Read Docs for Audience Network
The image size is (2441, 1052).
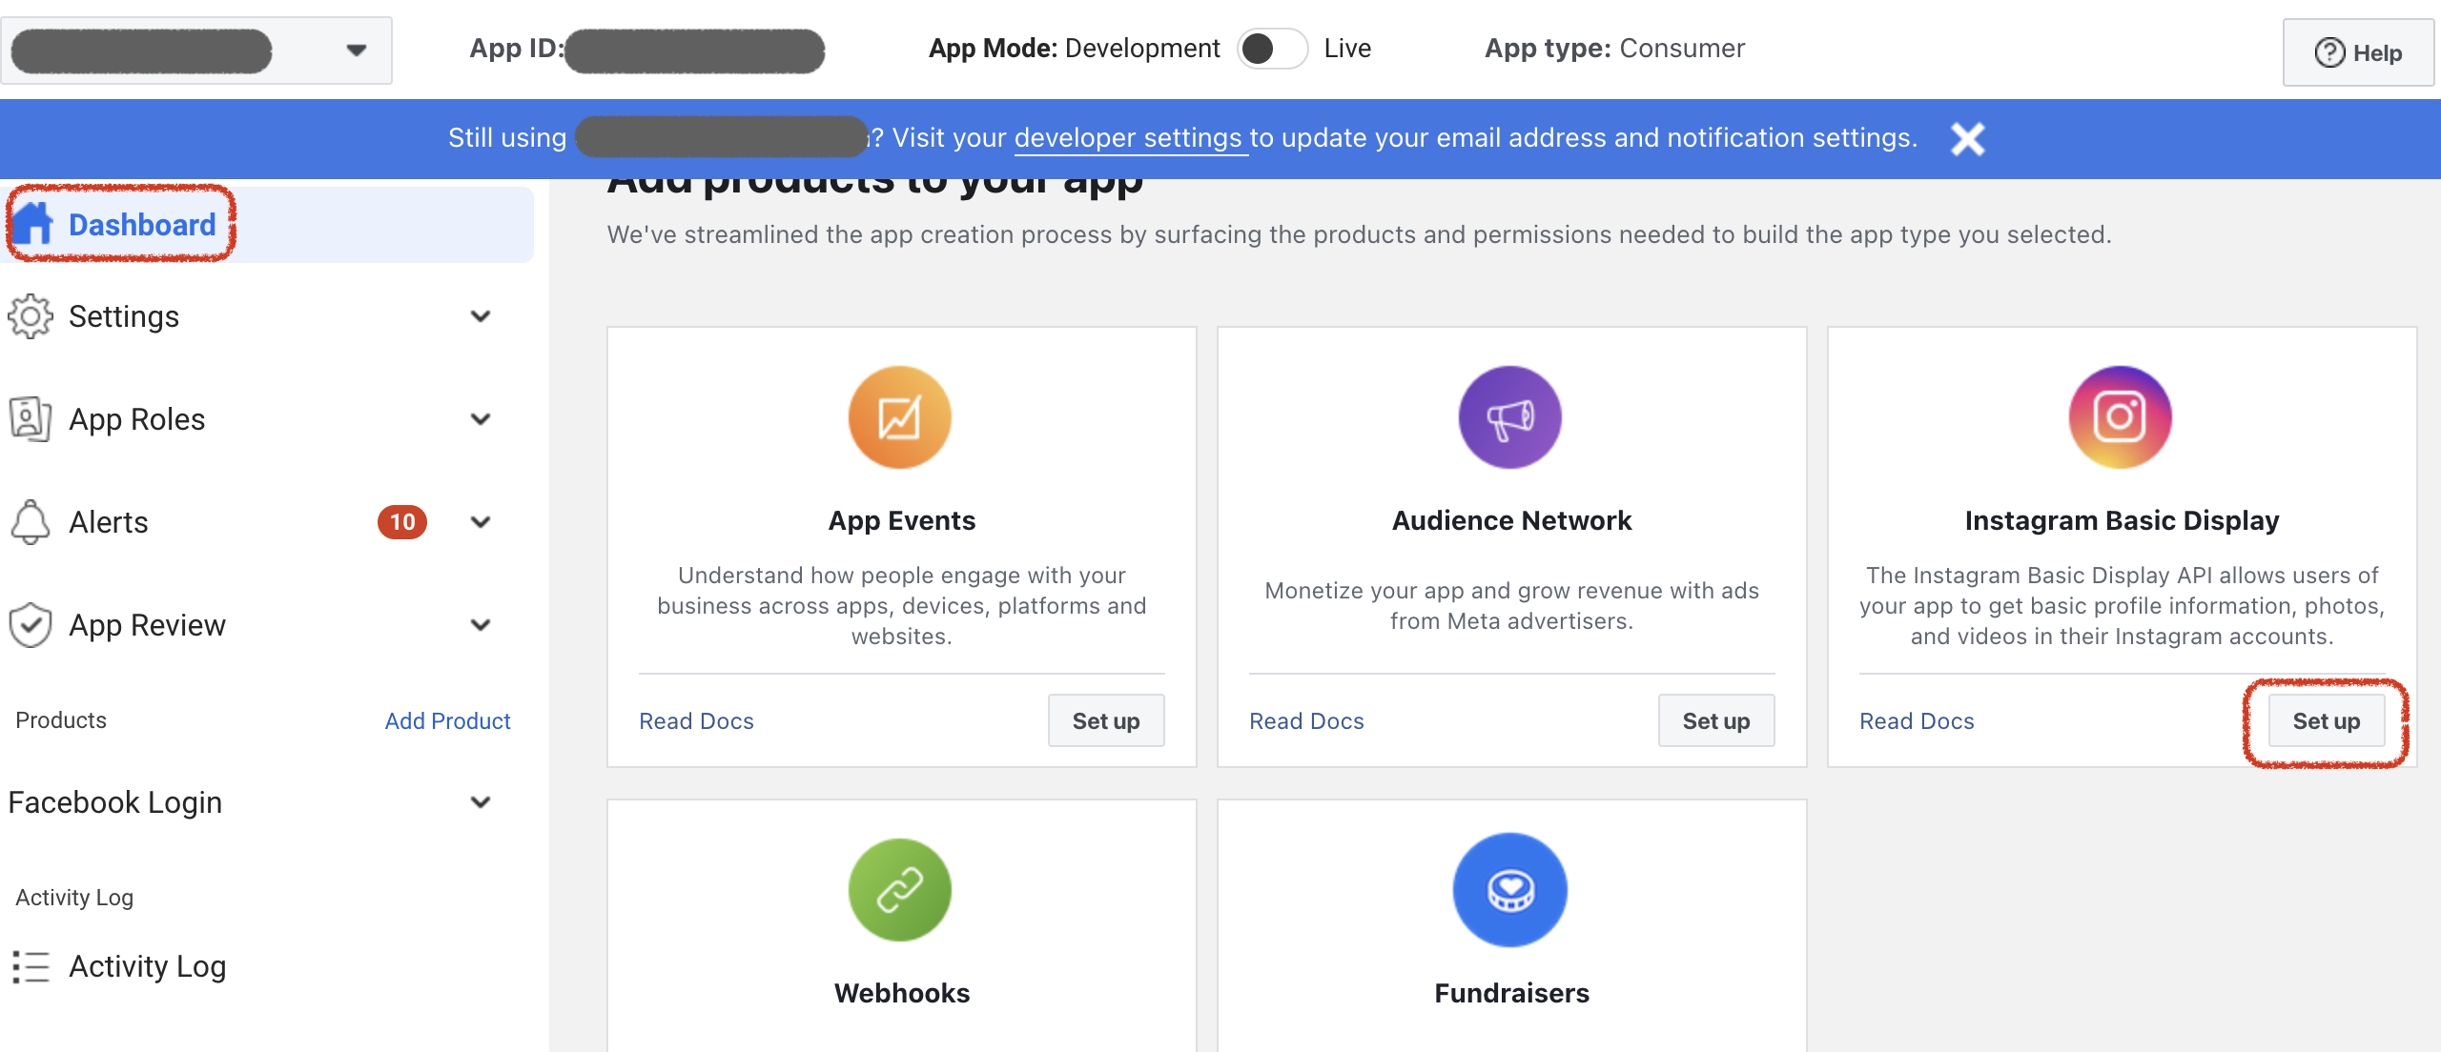click(1306, 721)
